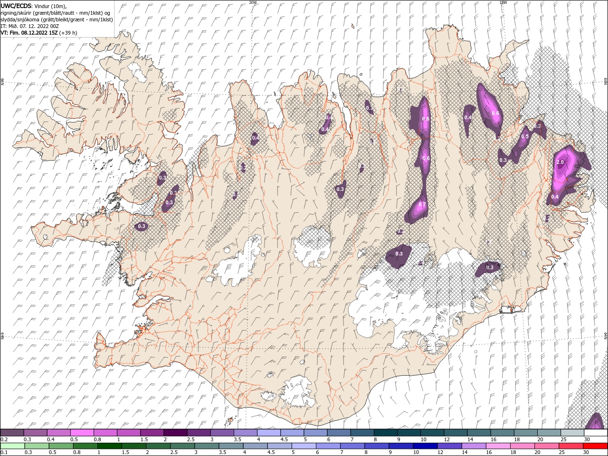Click the '(+39 h)' forecast offset text
The width and height of the screenshot is (608, 456).
pos(68,33)
